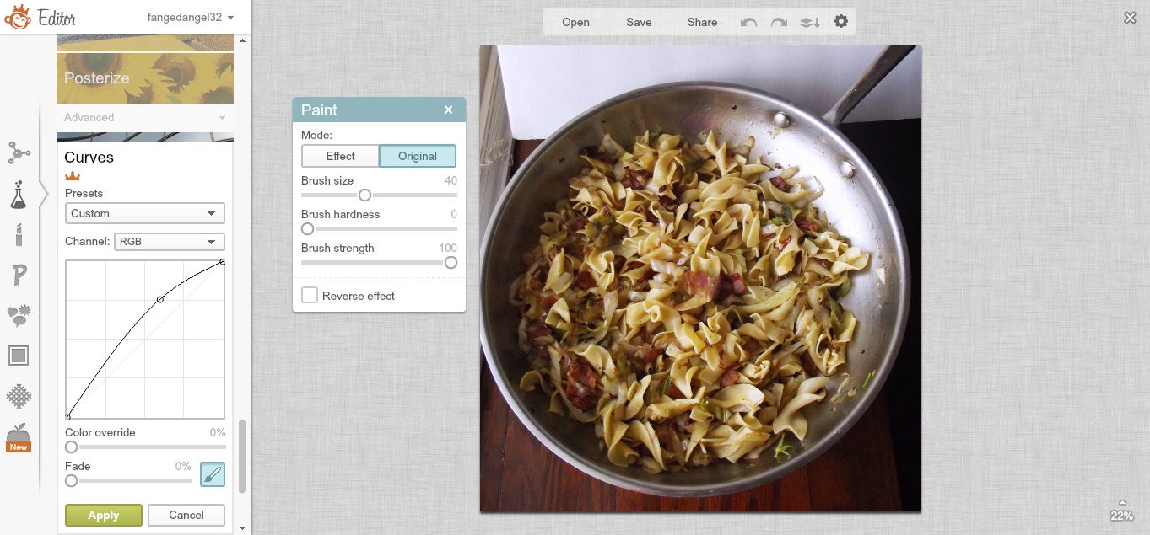This screenshot has width=1150, height=535.
Task: Open Basic Edits crop tool tab
Action: click(x=19, y=152)
